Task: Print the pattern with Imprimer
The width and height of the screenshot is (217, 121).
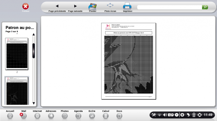Action: point(128,7)
